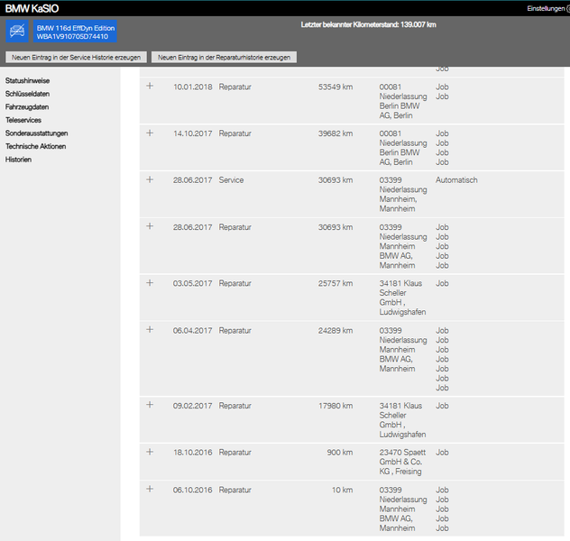Viewport: 570px width, 541px height.
Task: Expand the 14.10.2017 Reparatur entry
Action: point(150,133)
